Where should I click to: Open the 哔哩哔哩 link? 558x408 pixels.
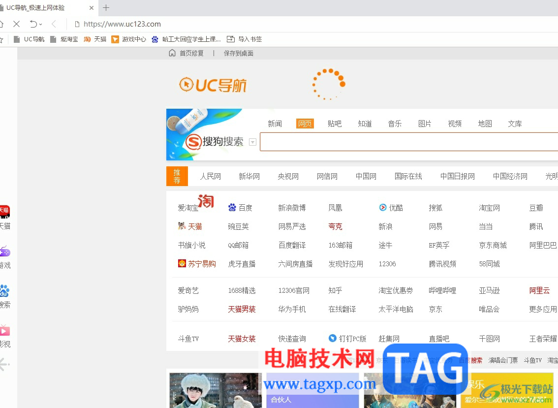pos(442,290)
